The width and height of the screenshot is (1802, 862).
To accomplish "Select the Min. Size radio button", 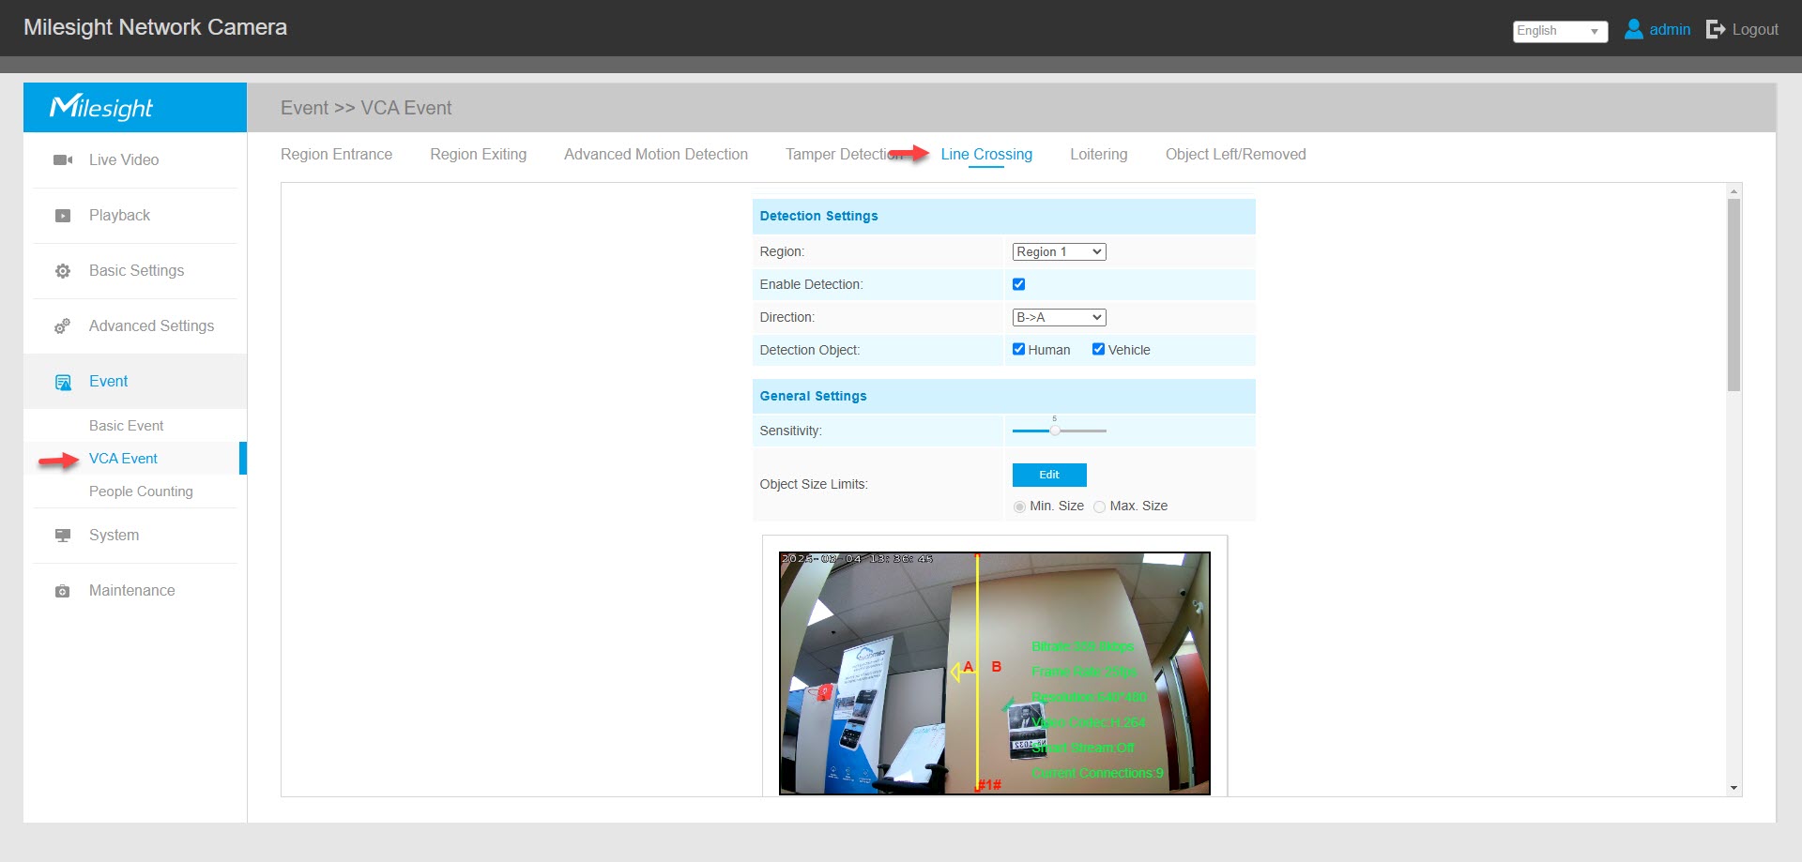I will point(1019,507).
